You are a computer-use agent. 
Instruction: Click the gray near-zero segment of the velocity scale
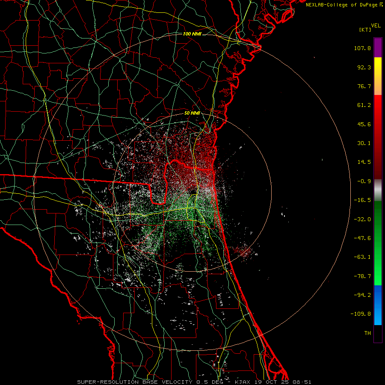tap(378, 190)
